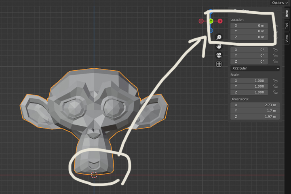Lock the Rotation Z value

(x=275, y=61)
